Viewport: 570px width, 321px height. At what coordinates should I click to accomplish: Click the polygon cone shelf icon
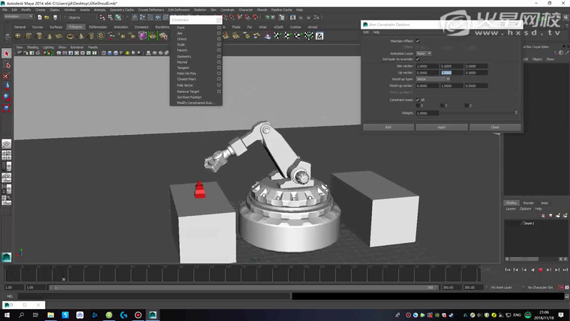pyautogui.click(x=49, y=36)
